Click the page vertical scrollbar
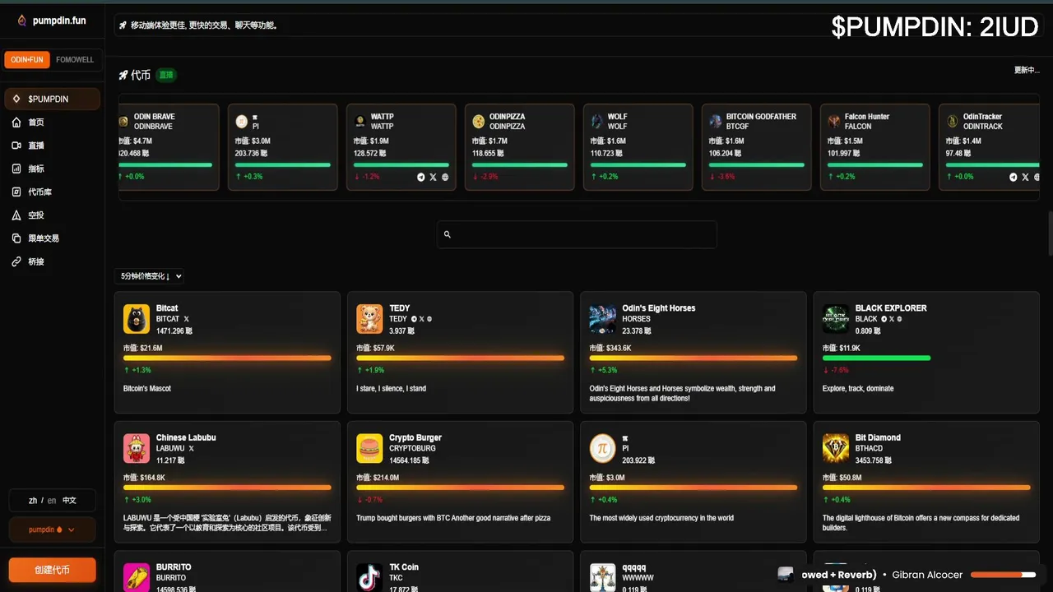The image size is (1053, 592). [x=1050, y=233]
